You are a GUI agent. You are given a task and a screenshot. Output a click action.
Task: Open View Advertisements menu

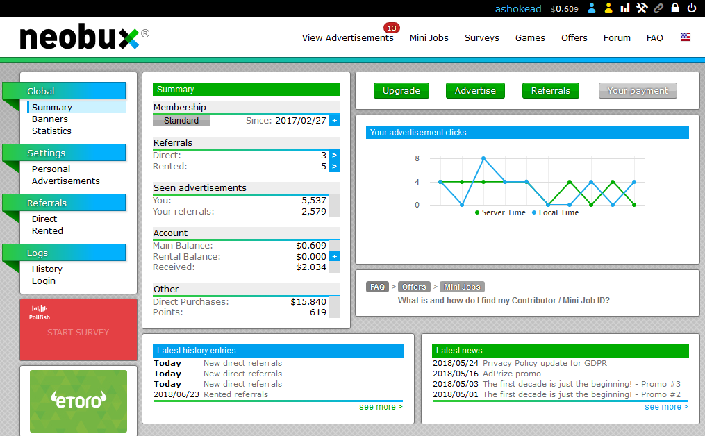coord(347,38)
